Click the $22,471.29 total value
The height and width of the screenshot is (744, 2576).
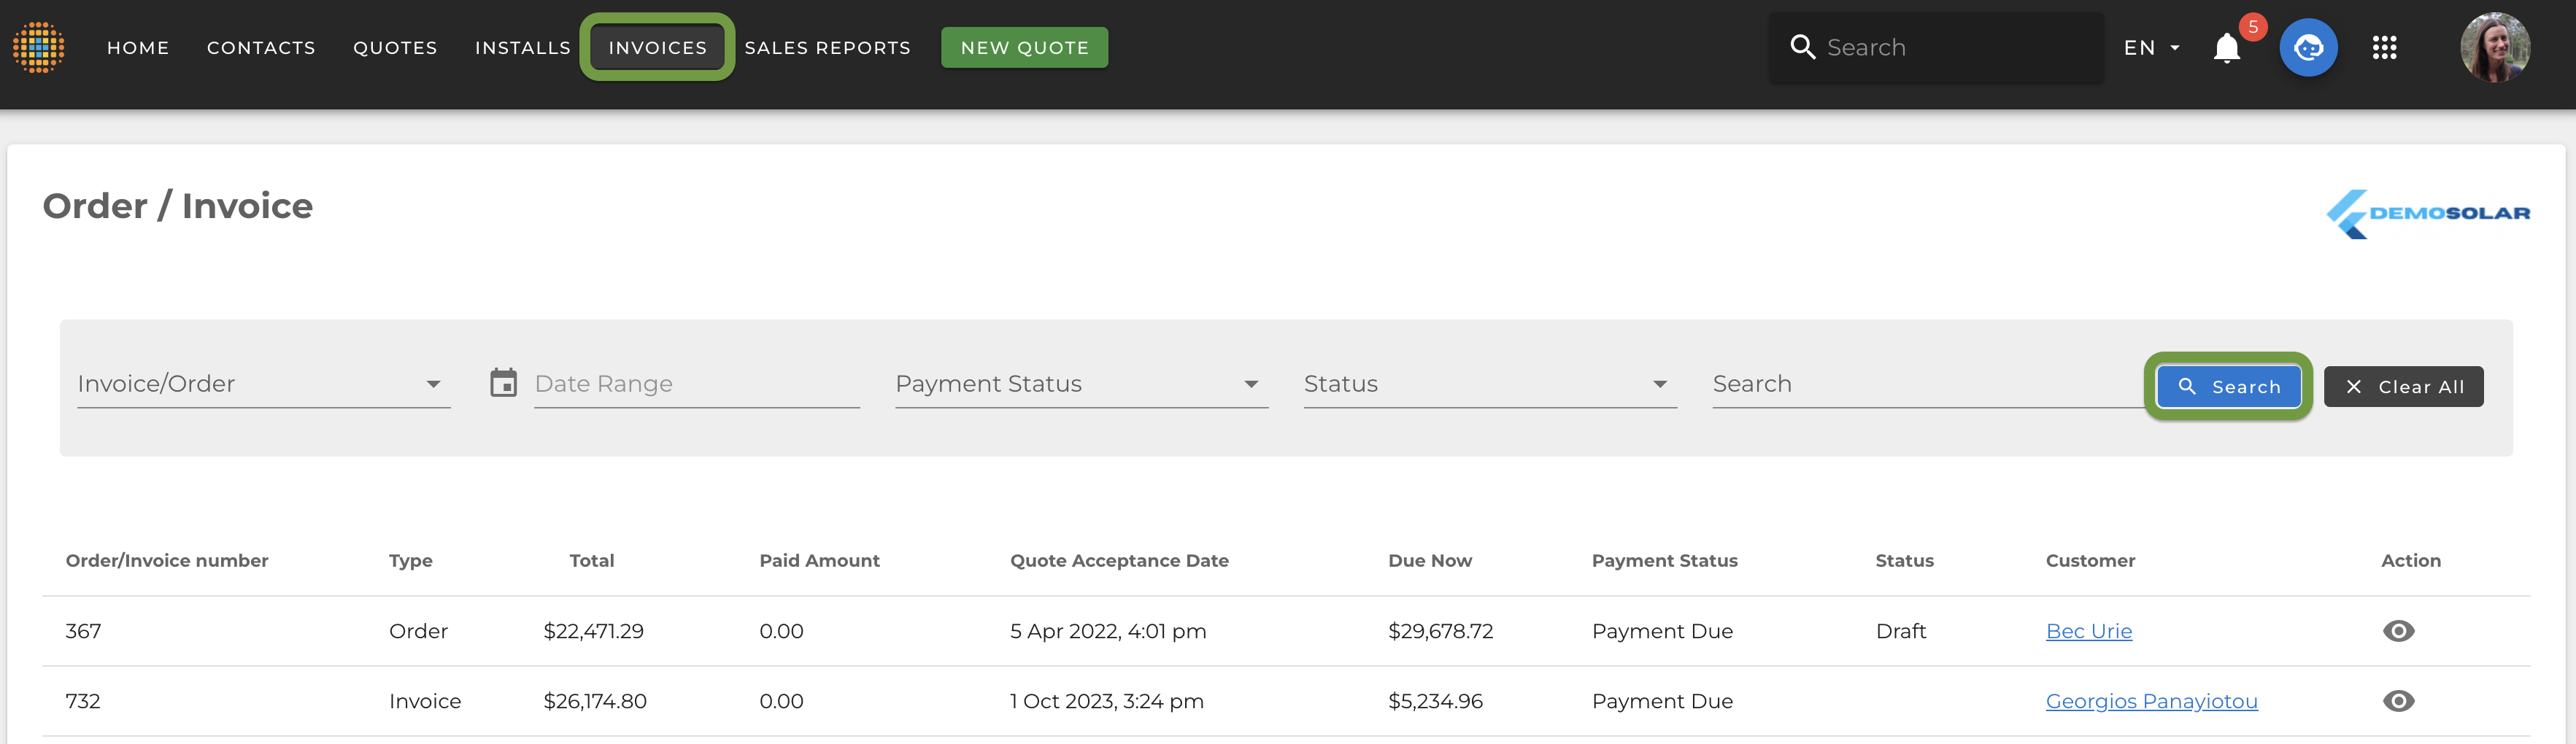coord(593,631)
